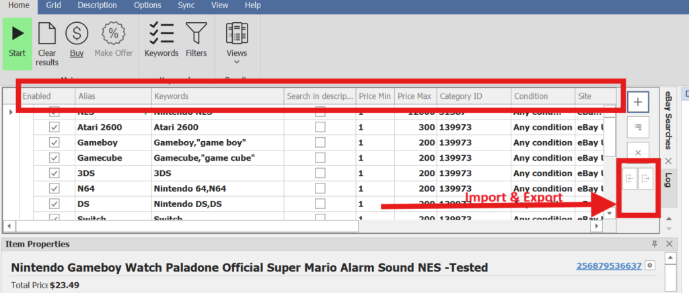689x293 pixels.
Task: Open item link 256879536637
Action: point(608,266)
